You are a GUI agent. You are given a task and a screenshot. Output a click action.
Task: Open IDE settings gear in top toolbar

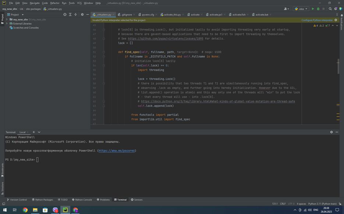[336, 9]
